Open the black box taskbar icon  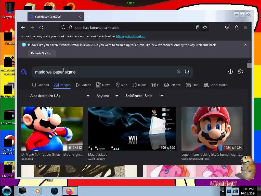click(x=22, y=191)
